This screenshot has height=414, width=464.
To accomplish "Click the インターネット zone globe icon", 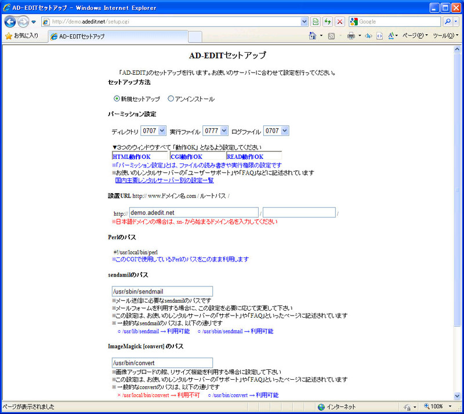I will (x=321, y=407).
